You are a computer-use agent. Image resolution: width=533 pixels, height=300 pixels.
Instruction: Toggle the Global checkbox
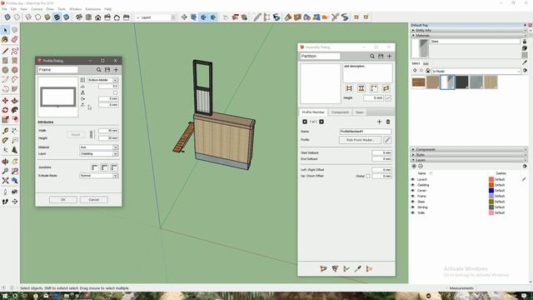tap(368, 176)
